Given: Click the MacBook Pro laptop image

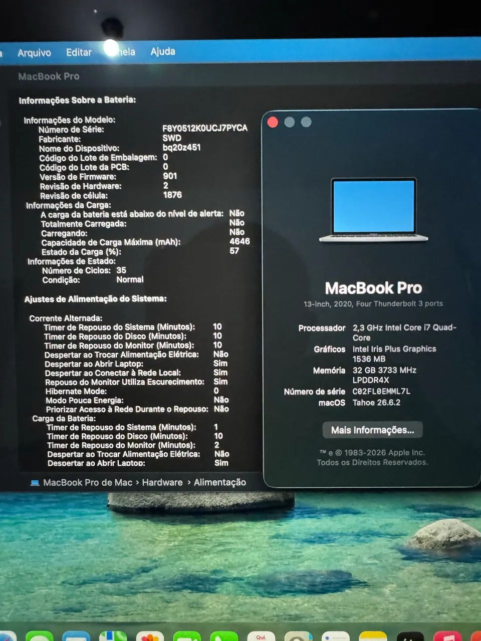Looking at the screenshot, I should tap(373, 210).
